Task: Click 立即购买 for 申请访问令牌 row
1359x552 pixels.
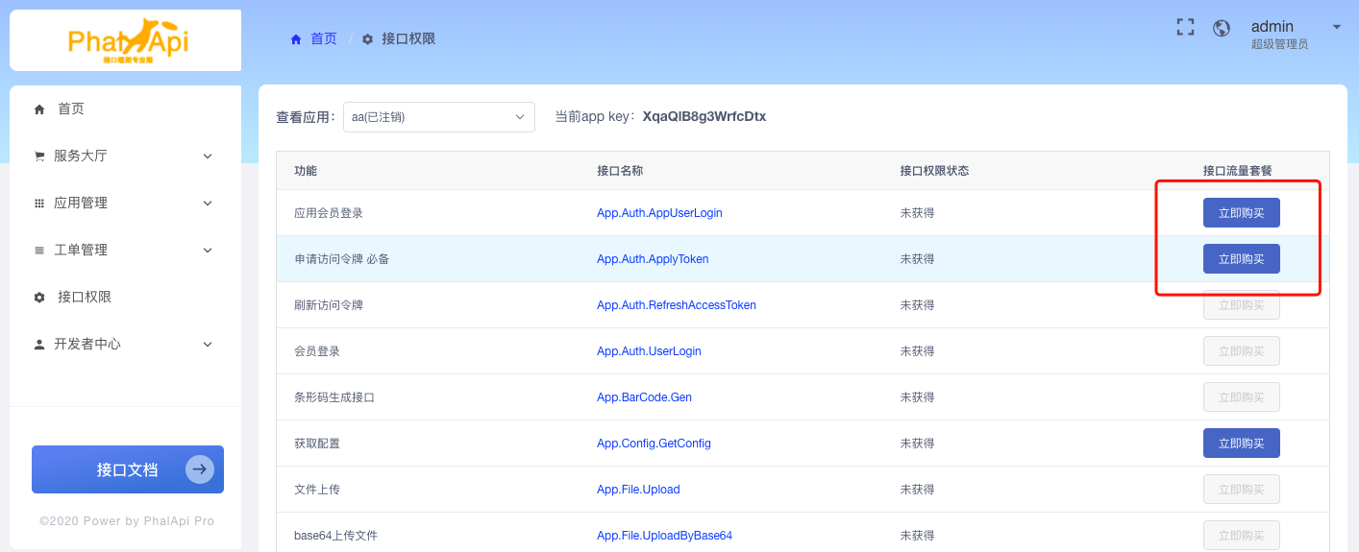Action: coord(1241,259)
